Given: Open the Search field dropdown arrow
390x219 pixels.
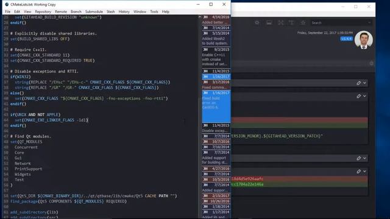Looking at the screenshot, I should (x=369, y=23).
